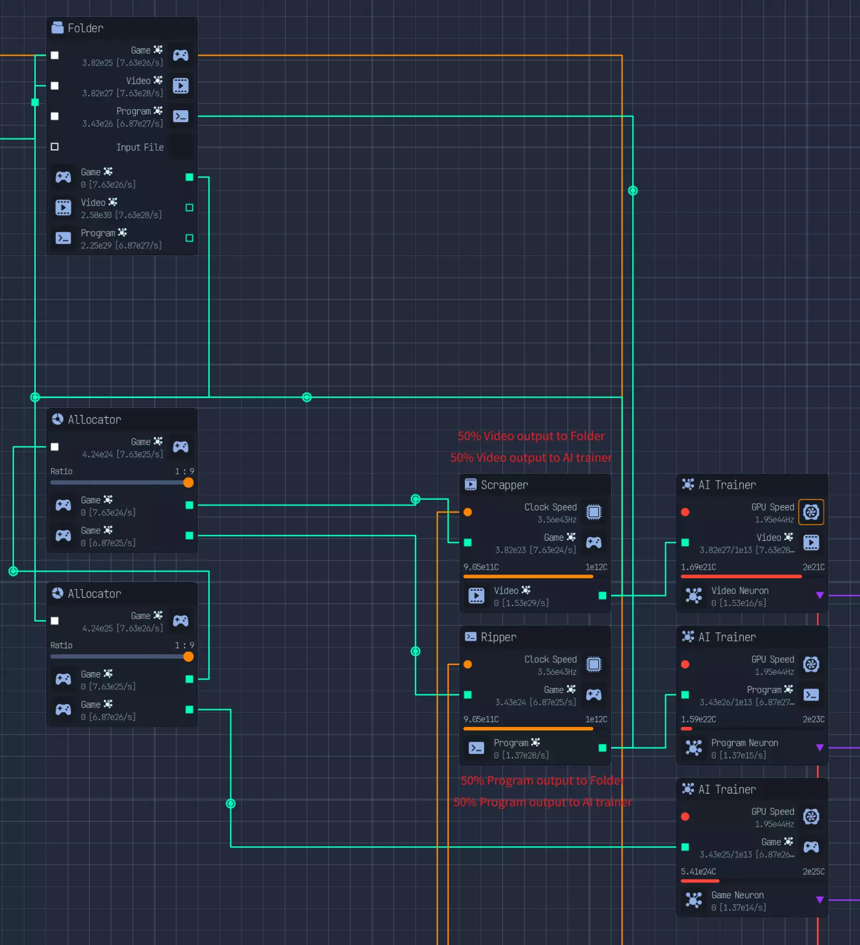This screenshot has height=945, width=860.
Task: Click the Folder Program input port (3.43e26)
Action: click(x=55, y=116)
